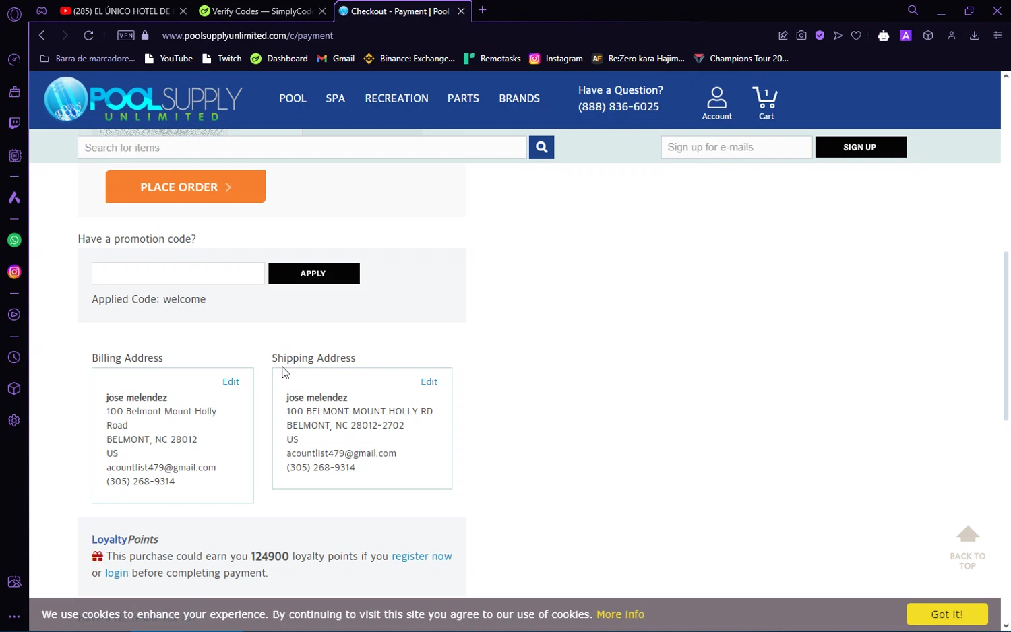The height and width of the screenshot is (632, 1011).
Task: Open the Binance: Exchange bookmark
Action: tap(409, 59)
